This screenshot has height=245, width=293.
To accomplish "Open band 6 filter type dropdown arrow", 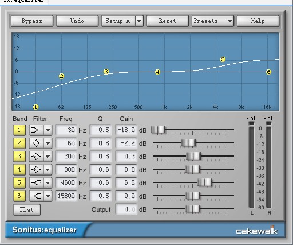I will tap(47, 196).
